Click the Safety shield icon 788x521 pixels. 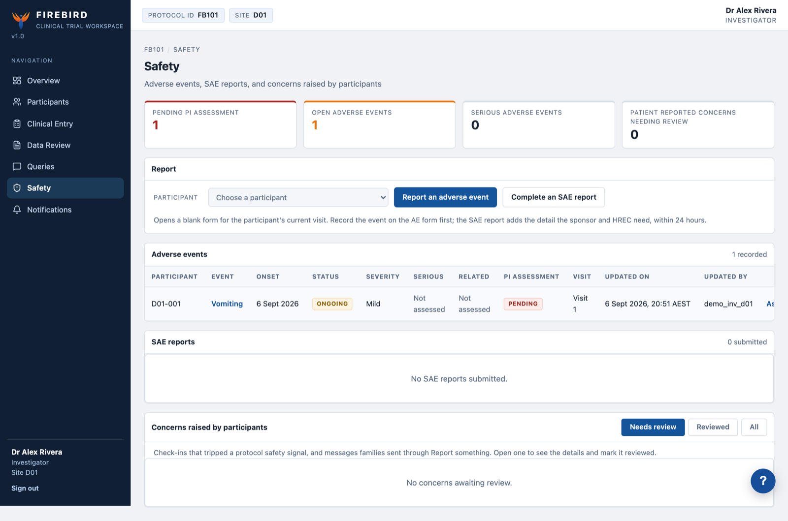[x=17, y=188]
